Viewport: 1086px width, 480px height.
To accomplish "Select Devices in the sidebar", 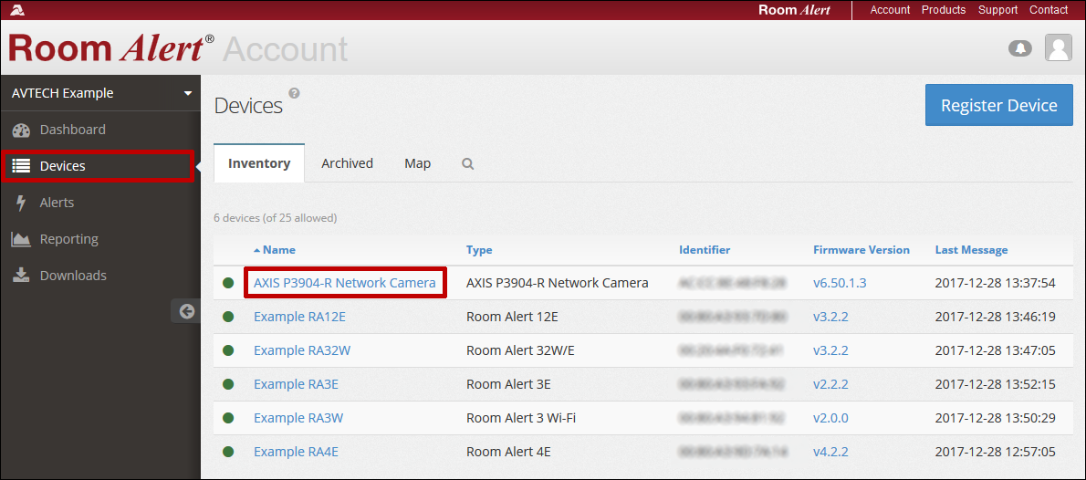I will tap(62, 166).
